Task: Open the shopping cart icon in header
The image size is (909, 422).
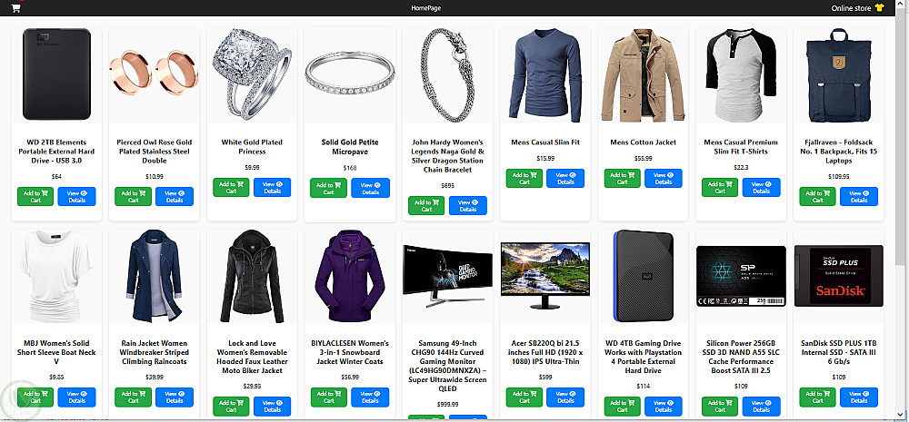Action: click(15, 8)
